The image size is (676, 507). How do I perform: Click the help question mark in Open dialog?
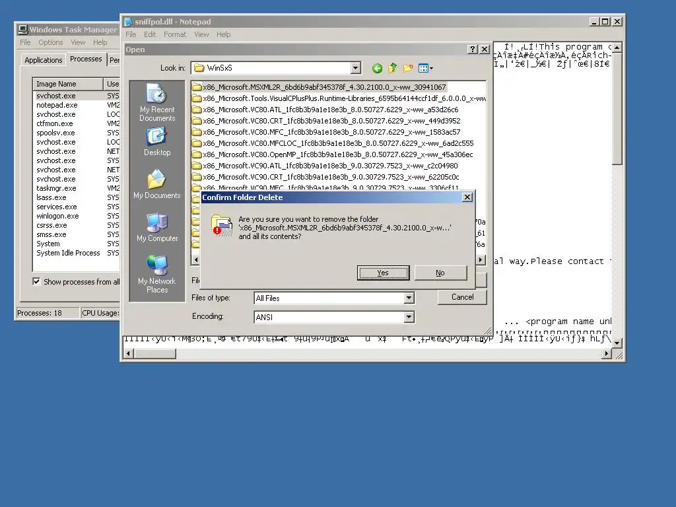pos(473,49)
